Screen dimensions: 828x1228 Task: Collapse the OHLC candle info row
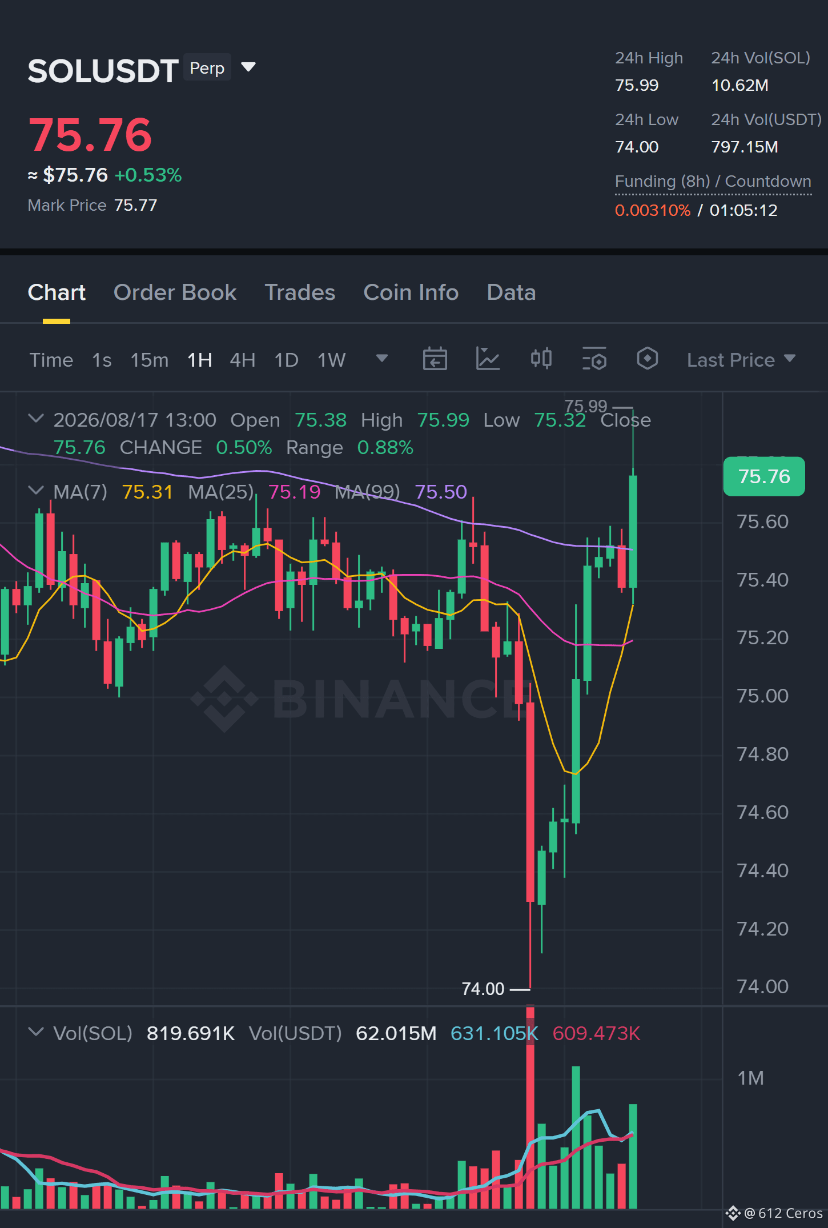35,419
